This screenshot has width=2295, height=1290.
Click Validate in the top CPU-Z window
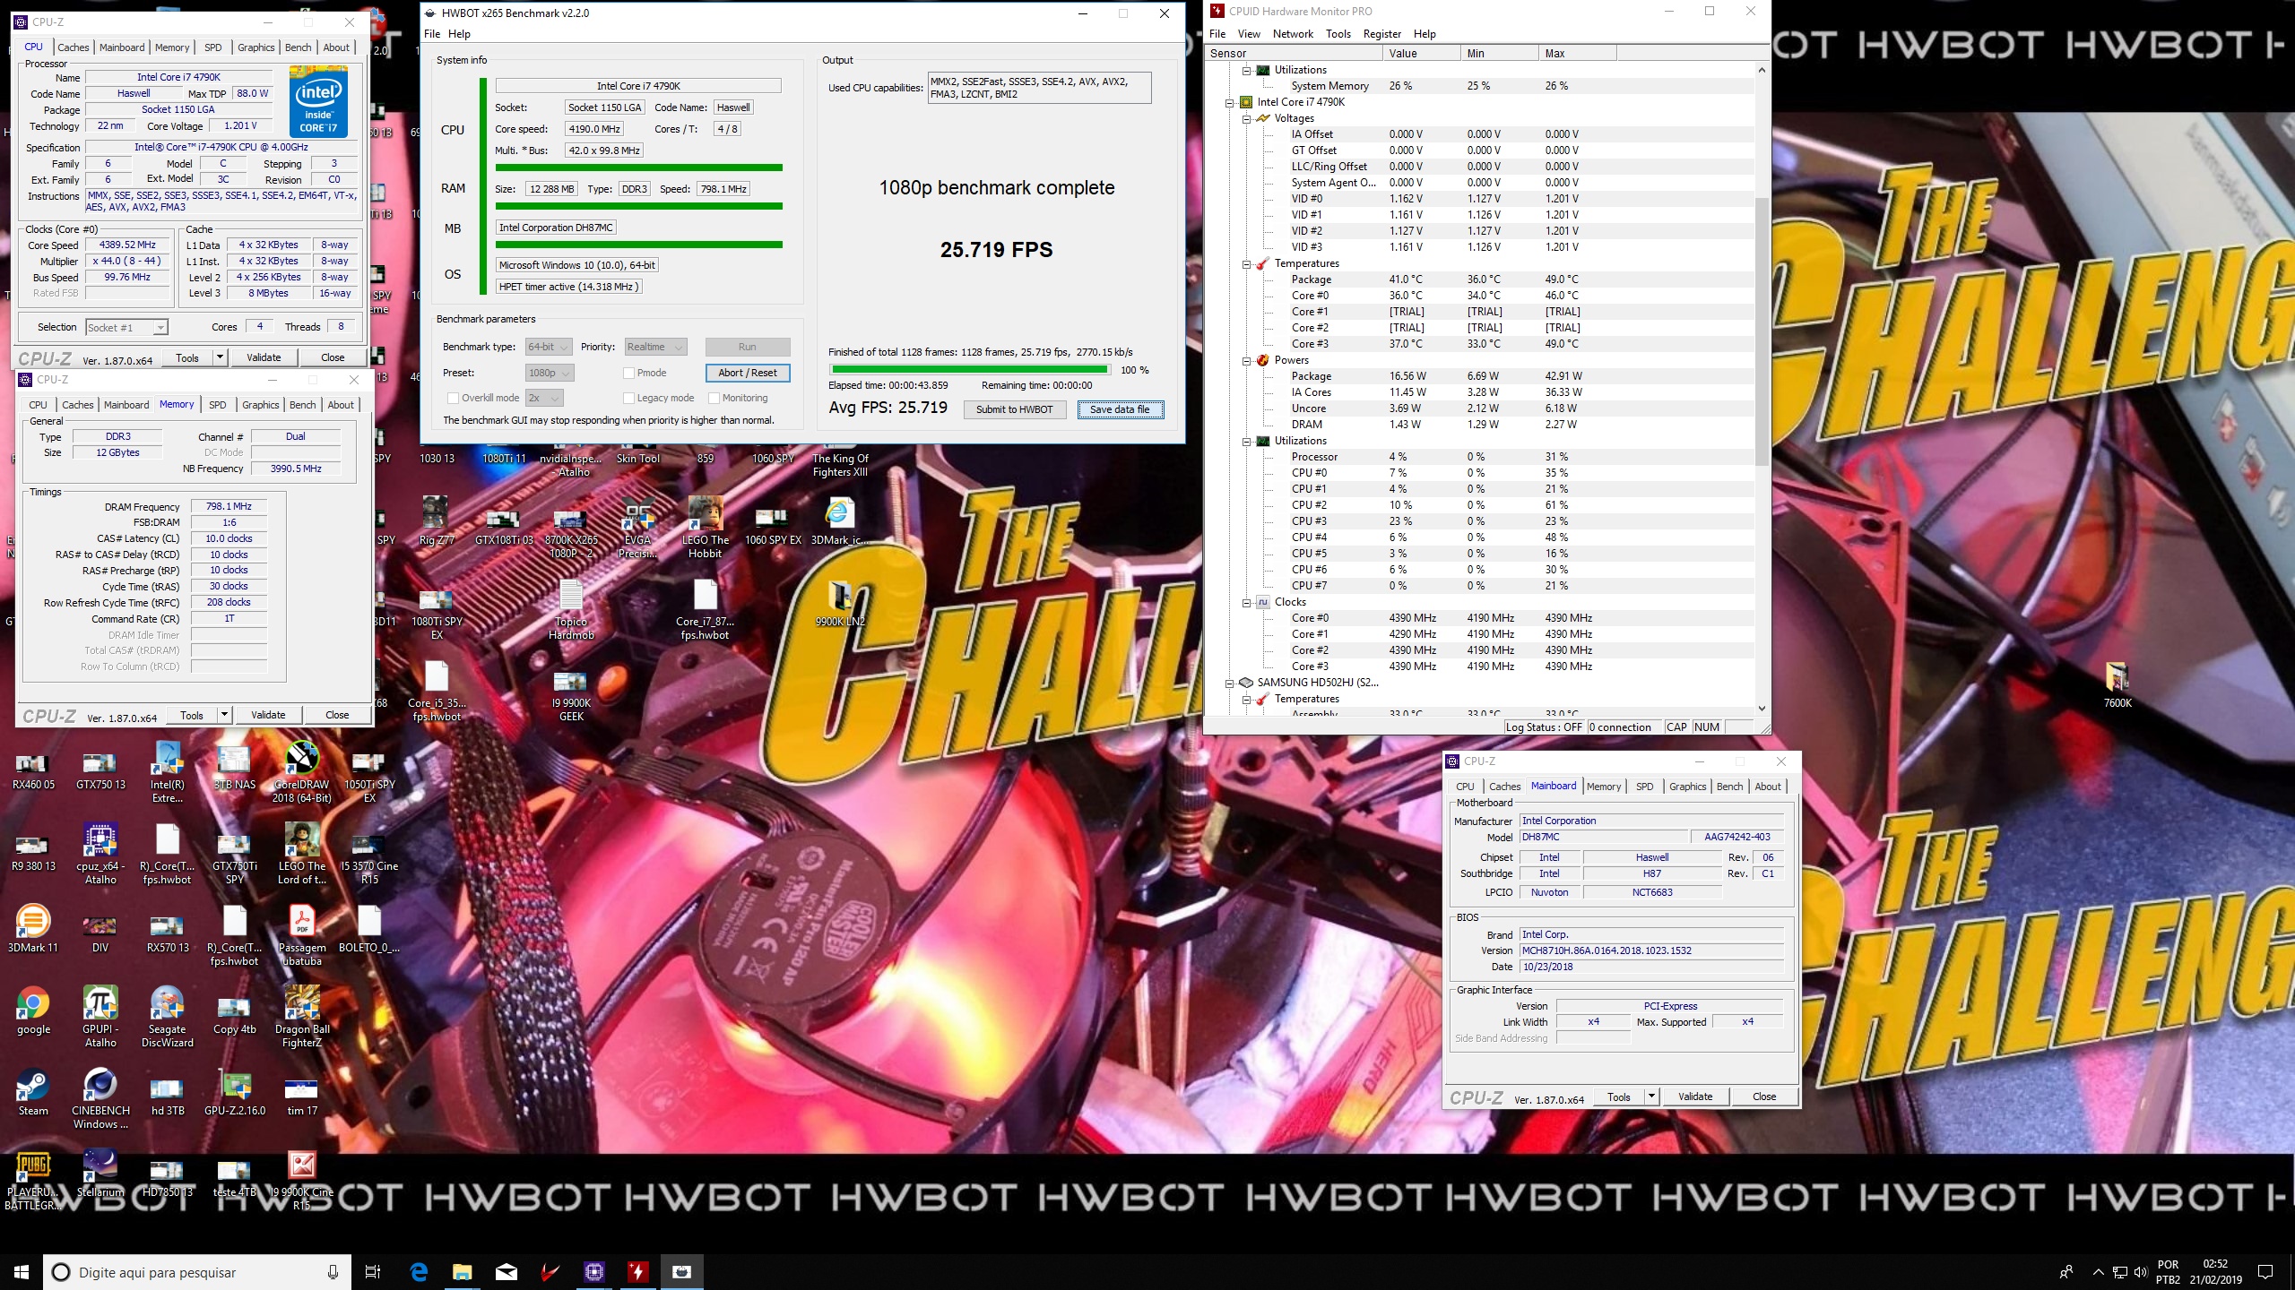(264, 357)
